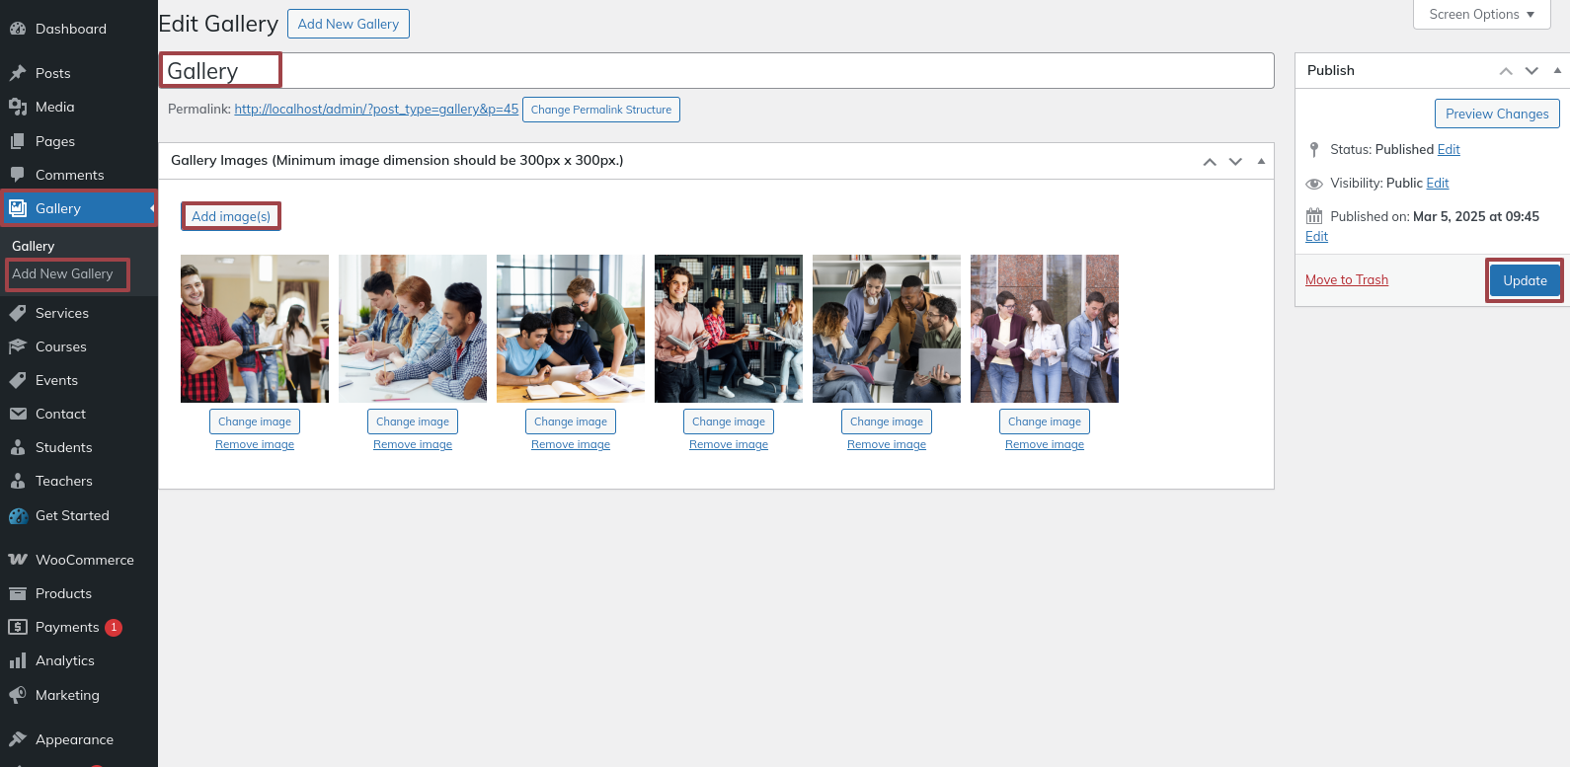Remove image under fourth thumbnail
This screenshot has width=1570, height=767.
729,444
